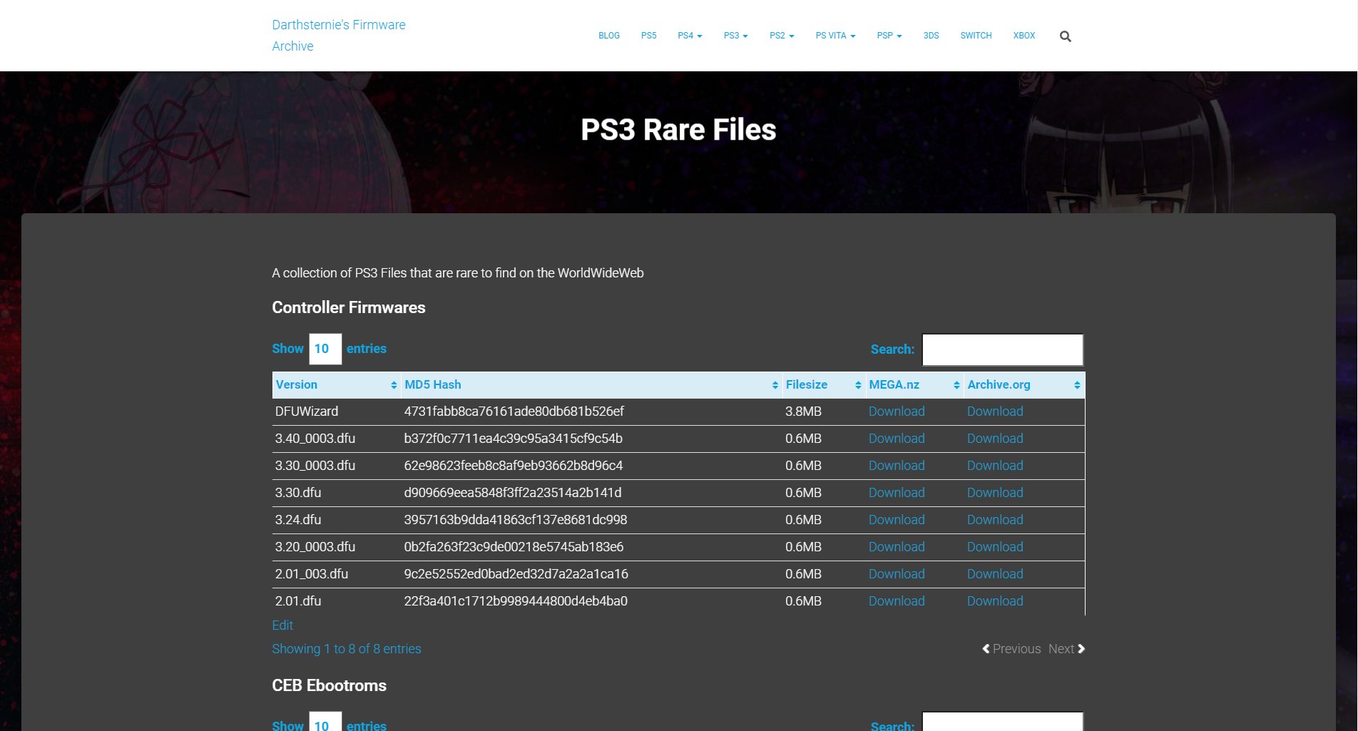Image resolution: width=1358 pixels, height=731 pixels.
Task: Go to Previous table page
Action: (x=1011, y=649)
